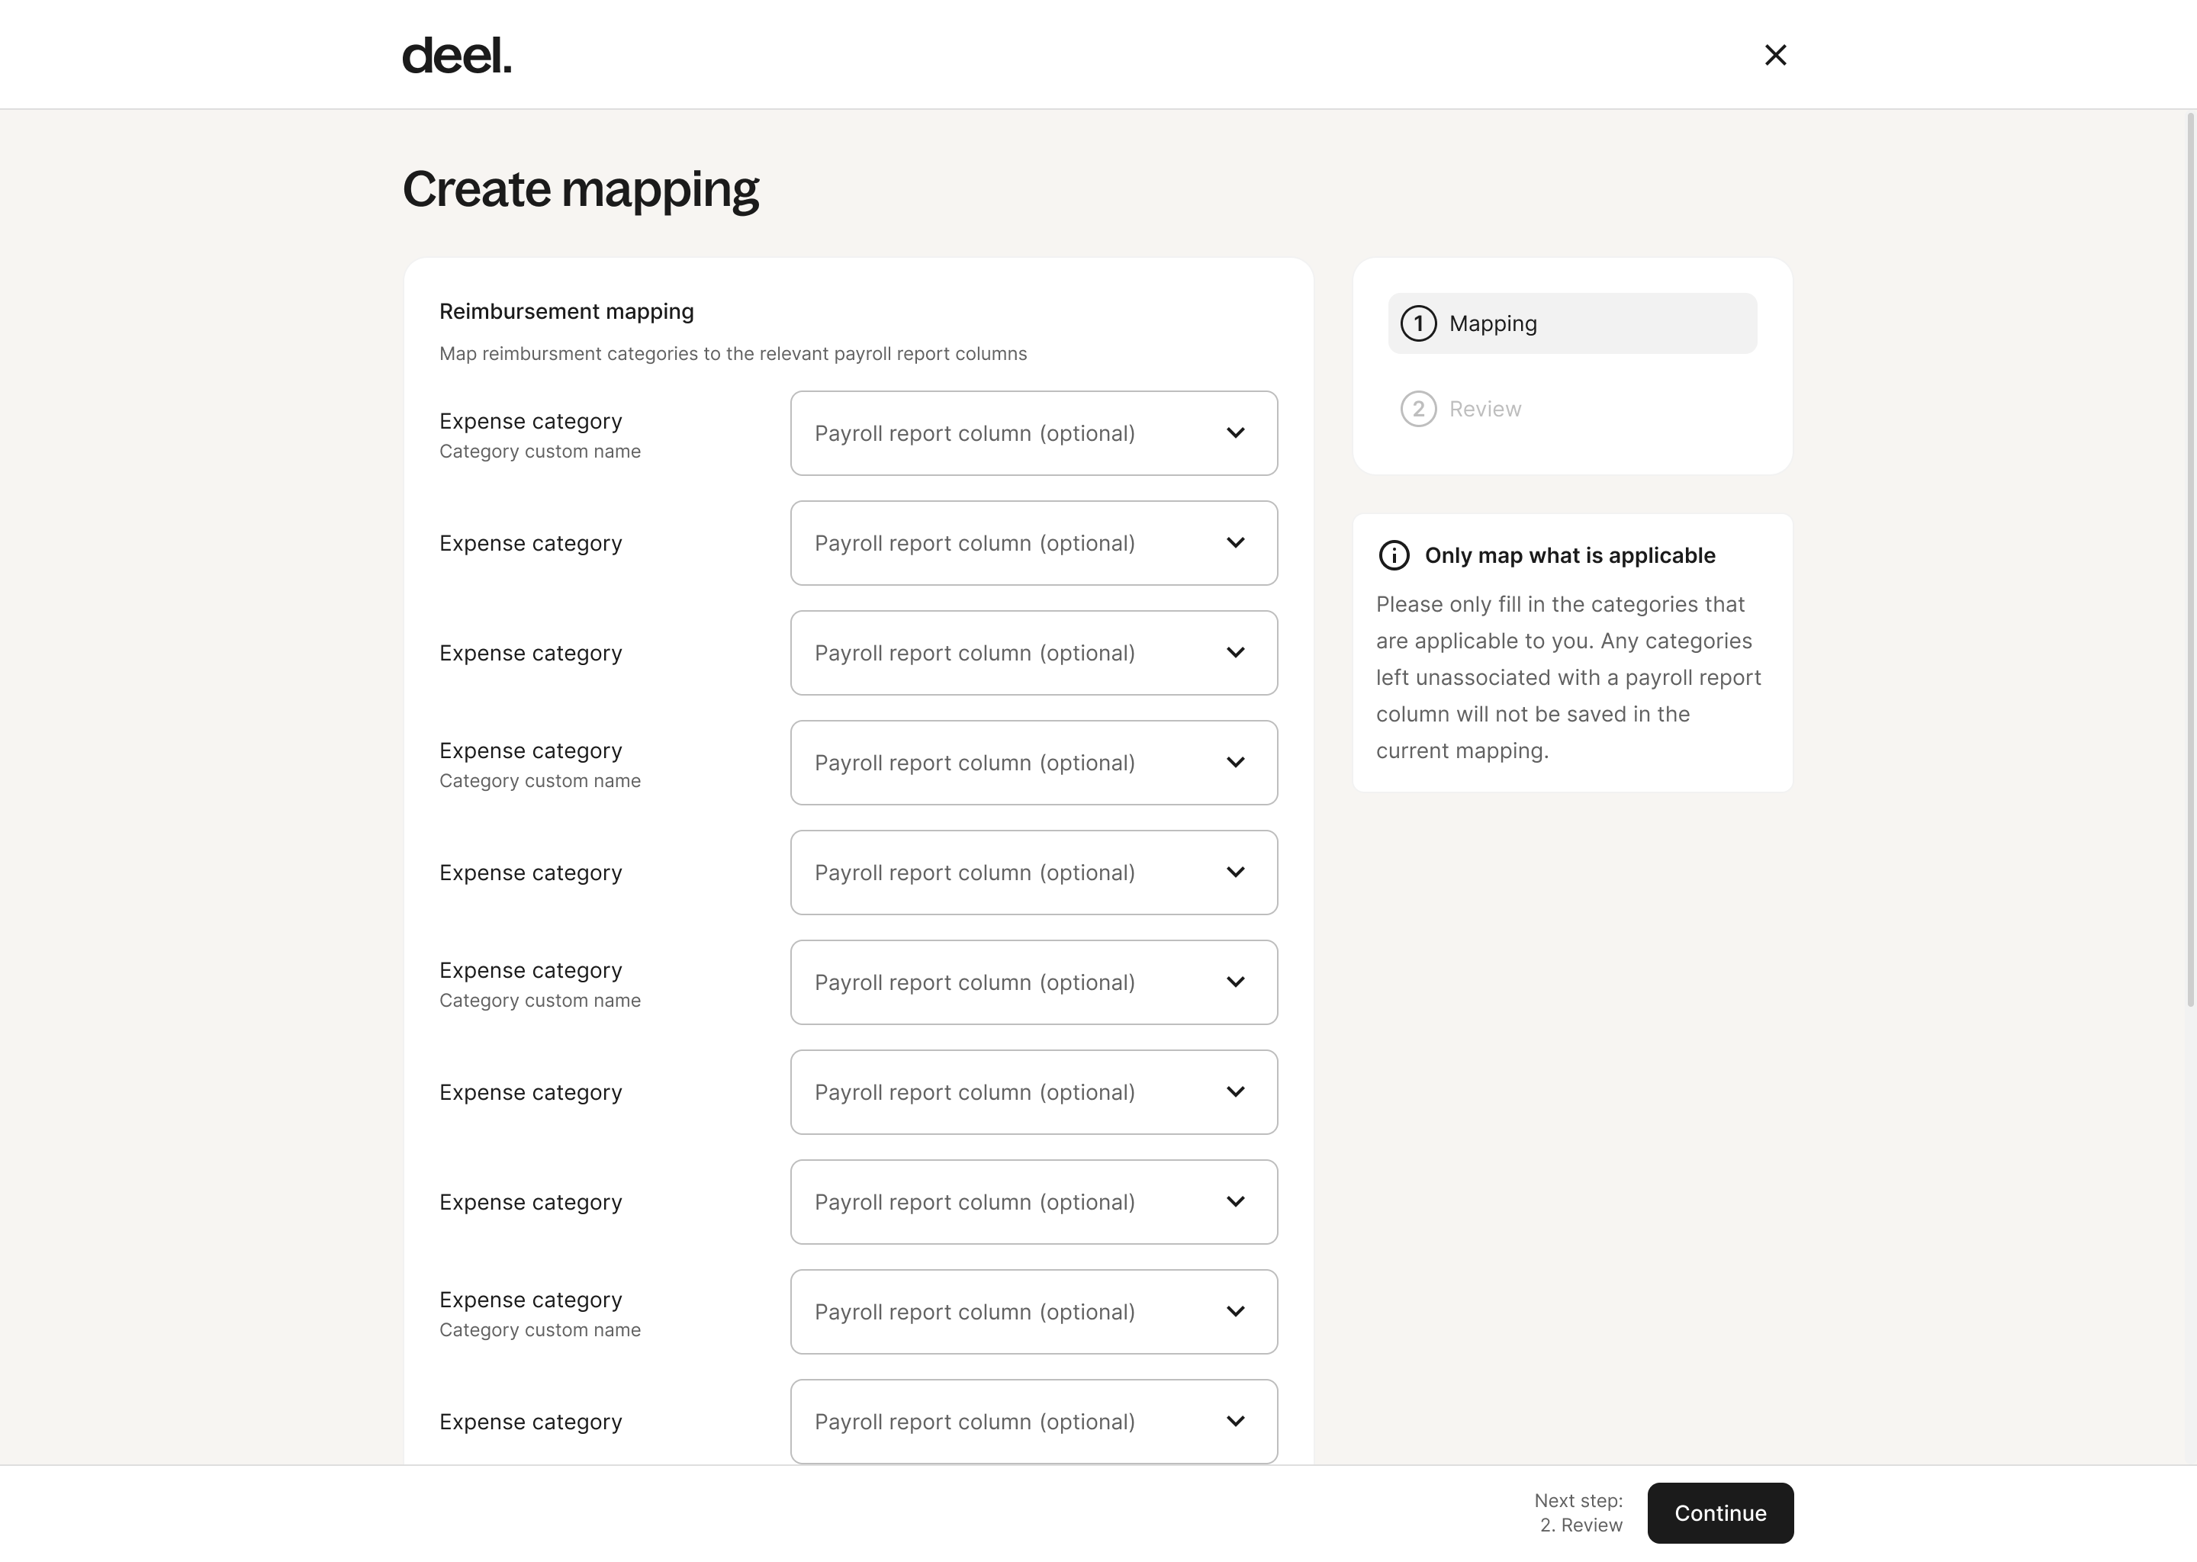
Task: Close the Create mapping dialog
Action: click(x=1774, y=55)
